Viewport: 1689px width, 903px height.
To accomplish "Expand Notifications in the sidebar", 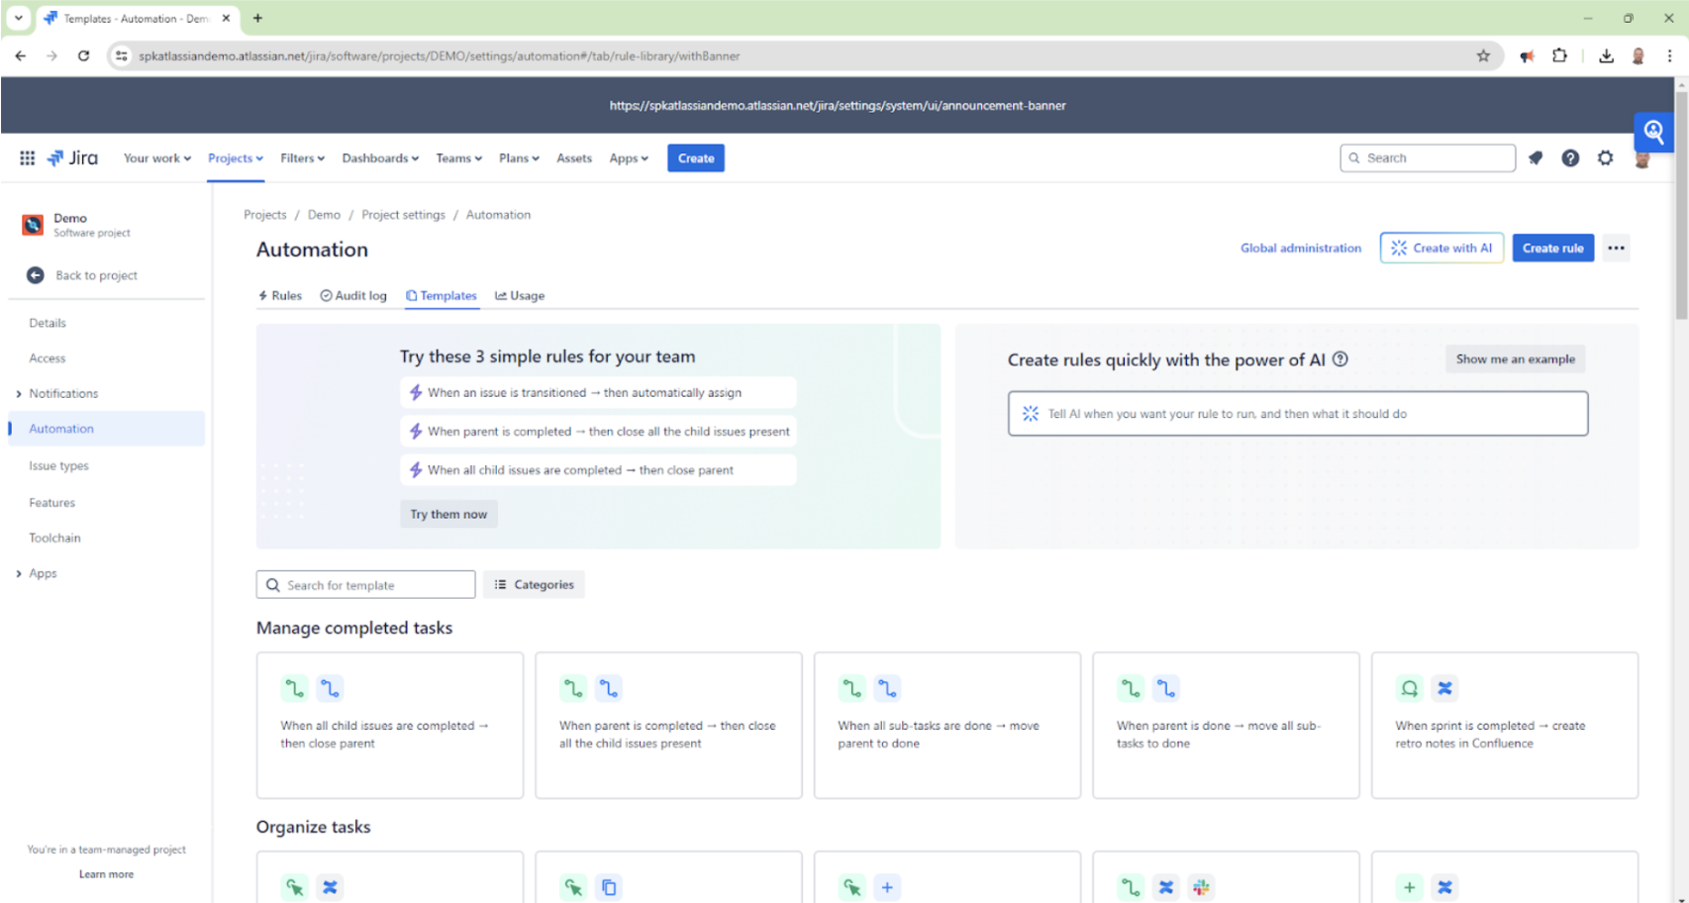I will pyautogui.click(x=19, y=394).
